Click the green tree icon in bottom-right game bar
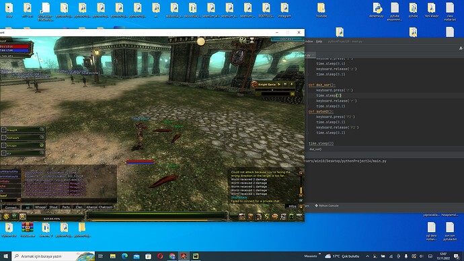 pyautogui.click(x=291, y=217)
